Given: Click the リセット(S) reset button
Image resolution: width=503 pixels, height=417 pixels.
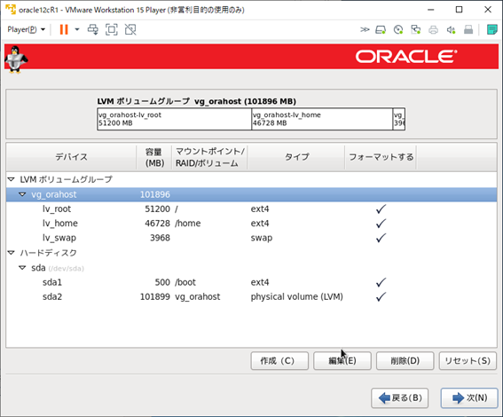Looking at the screenshot, I should [468, 361].
